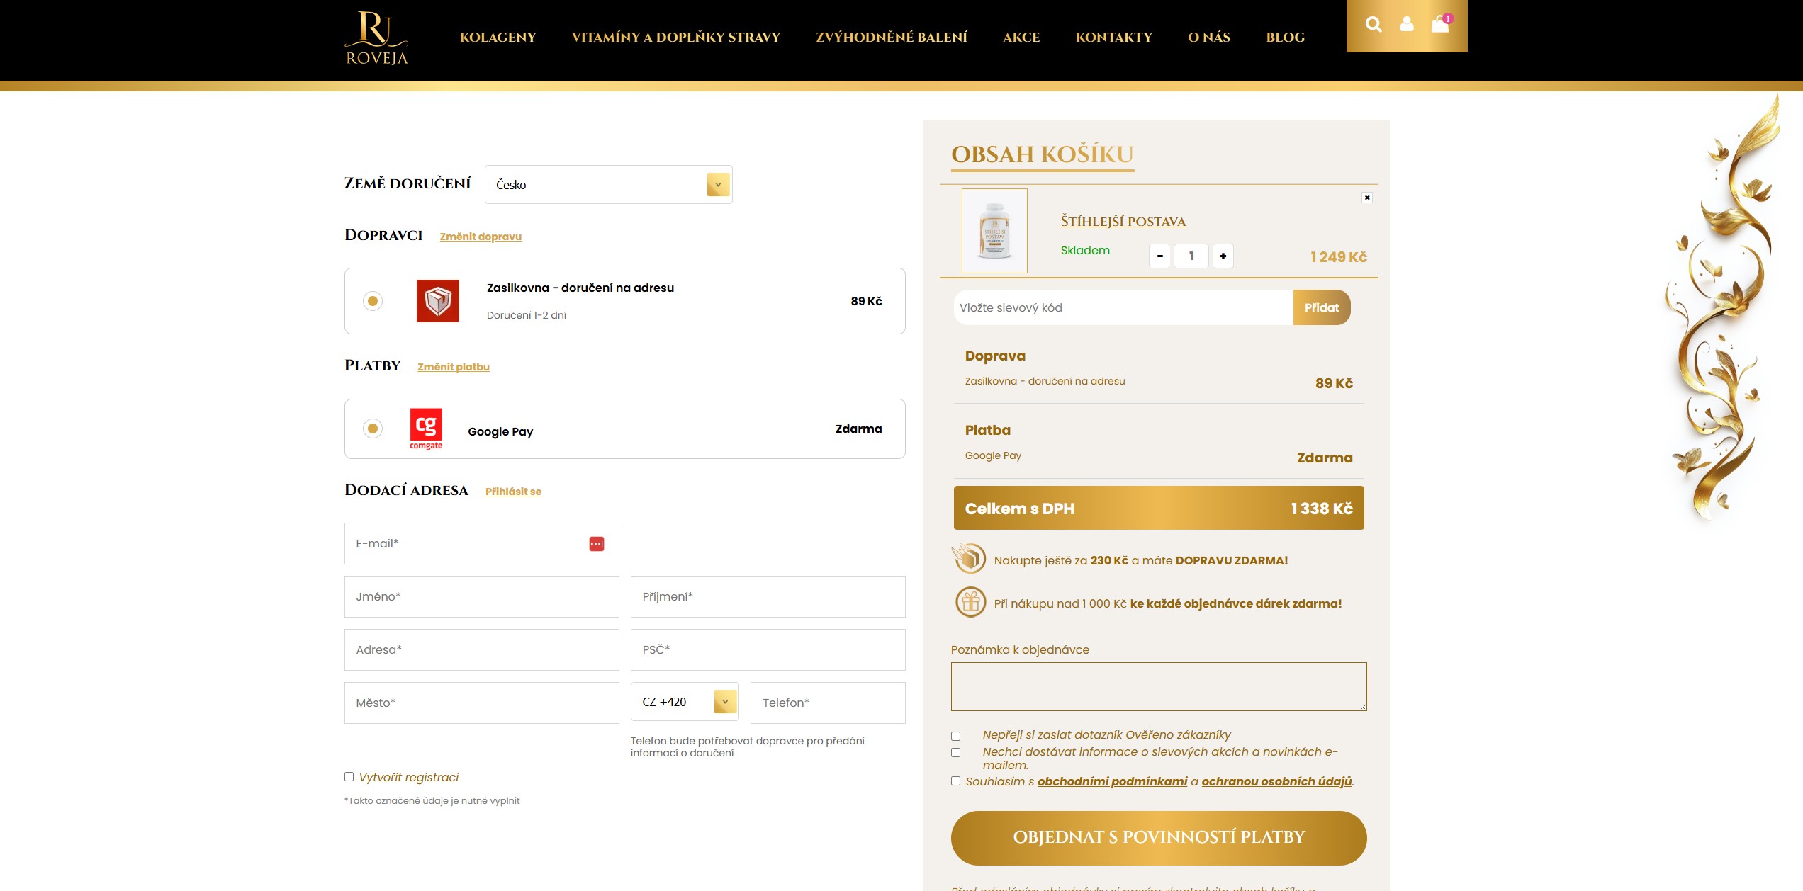Viewport: 1803px width, 891px height.
Task: Tick the Vytvořit registraci checkbox
Action: click(x=349, y=777)
